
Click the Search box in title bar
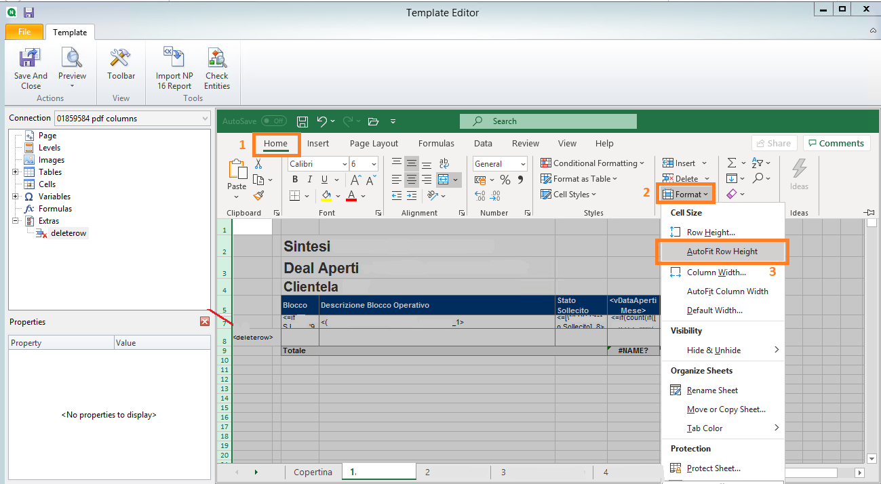548,121
